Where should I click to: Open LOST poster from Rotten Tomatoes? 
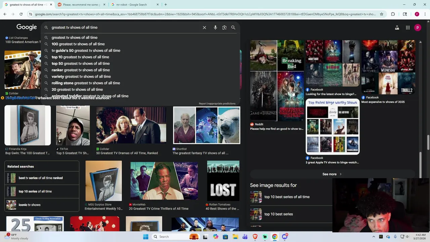(223, 181)
